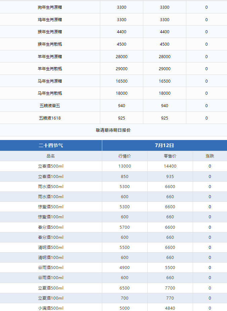Click the 5300 market price of 雨水酒500ml

coord(124,187)
